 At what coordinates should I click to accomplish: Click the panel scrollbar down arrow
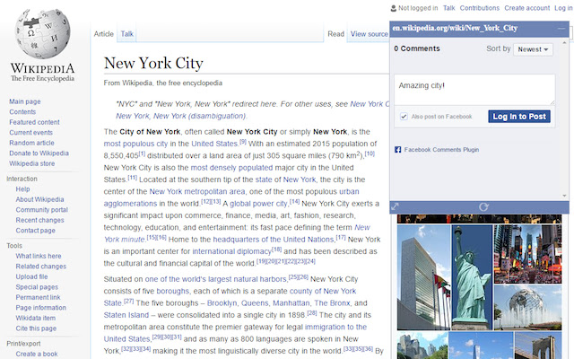[564, 196]
